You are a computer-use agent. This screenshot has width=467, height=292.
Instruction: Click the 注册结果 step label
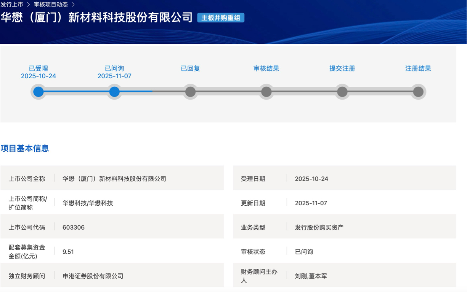pos(418,68)
